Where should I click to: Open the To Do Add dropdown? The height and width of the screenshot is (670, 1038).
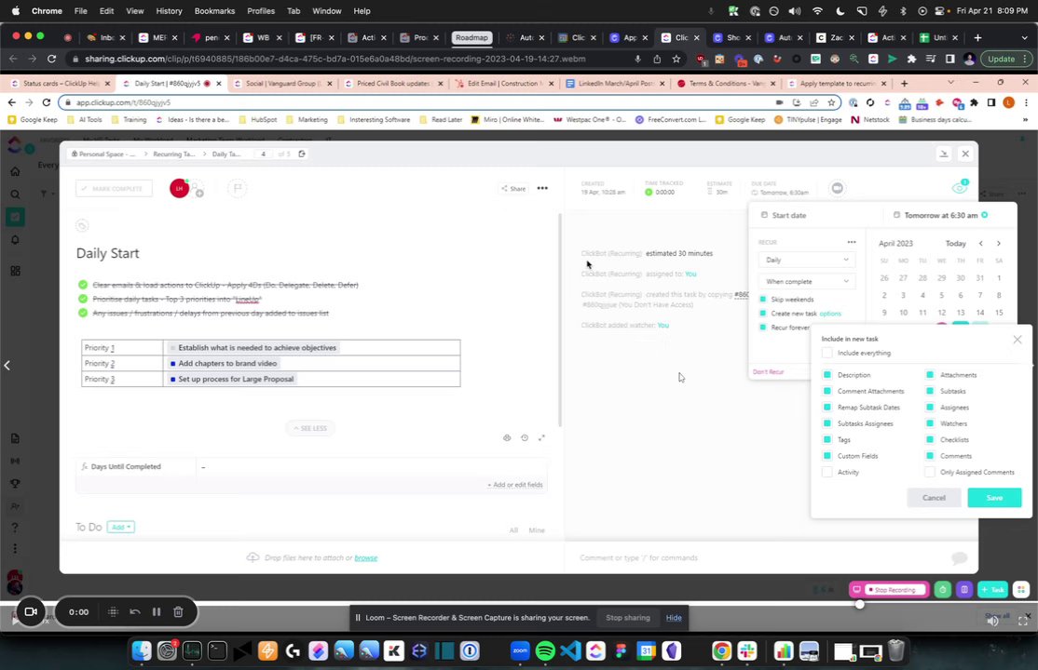point(120,527)
